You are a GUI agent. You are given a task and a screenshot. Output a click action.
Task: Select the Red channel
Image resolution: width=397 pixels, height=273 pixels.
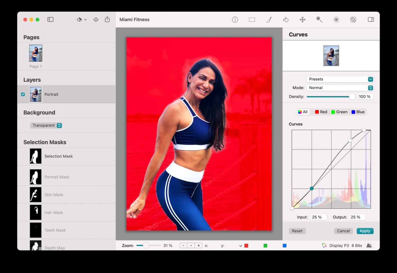click(x=321, y=112)
